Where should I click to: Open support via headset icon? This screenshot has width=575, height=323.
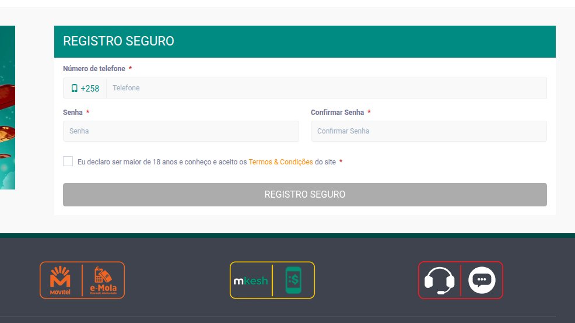[439, 280]
